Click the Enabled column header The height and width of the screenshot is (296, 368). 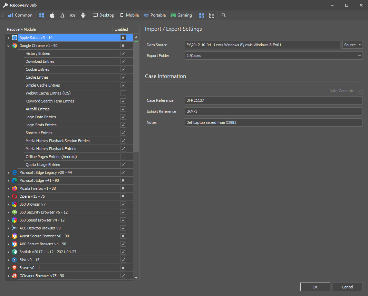pos(123,29)
